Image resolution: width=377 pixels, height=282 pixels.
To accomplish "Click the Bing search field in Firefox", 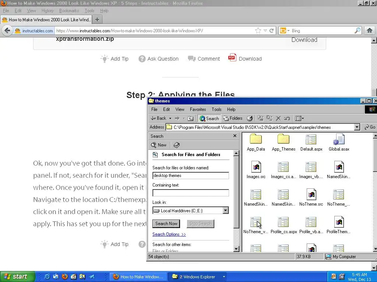I will [322, 31].
